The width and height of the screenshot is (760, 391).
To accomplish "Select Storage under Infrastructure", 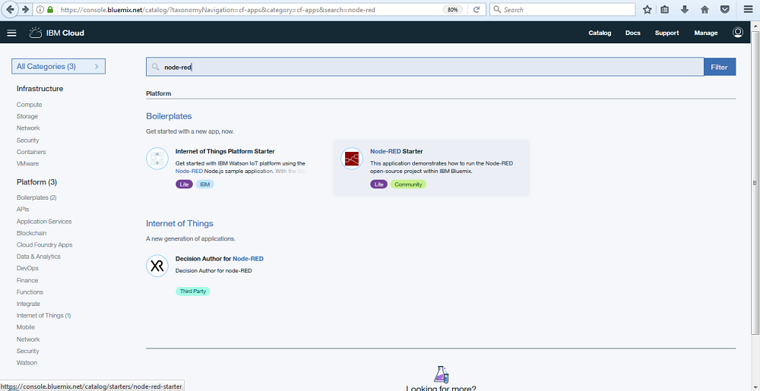I will pos(27,116).
